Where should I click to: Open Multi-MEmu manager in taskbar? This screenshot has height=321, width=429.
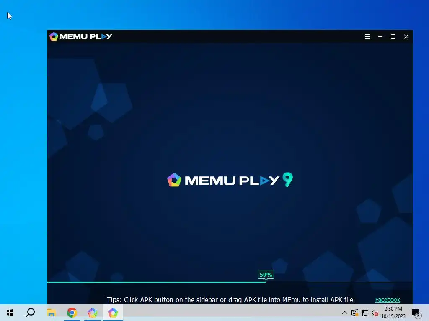tap(93, 313)
